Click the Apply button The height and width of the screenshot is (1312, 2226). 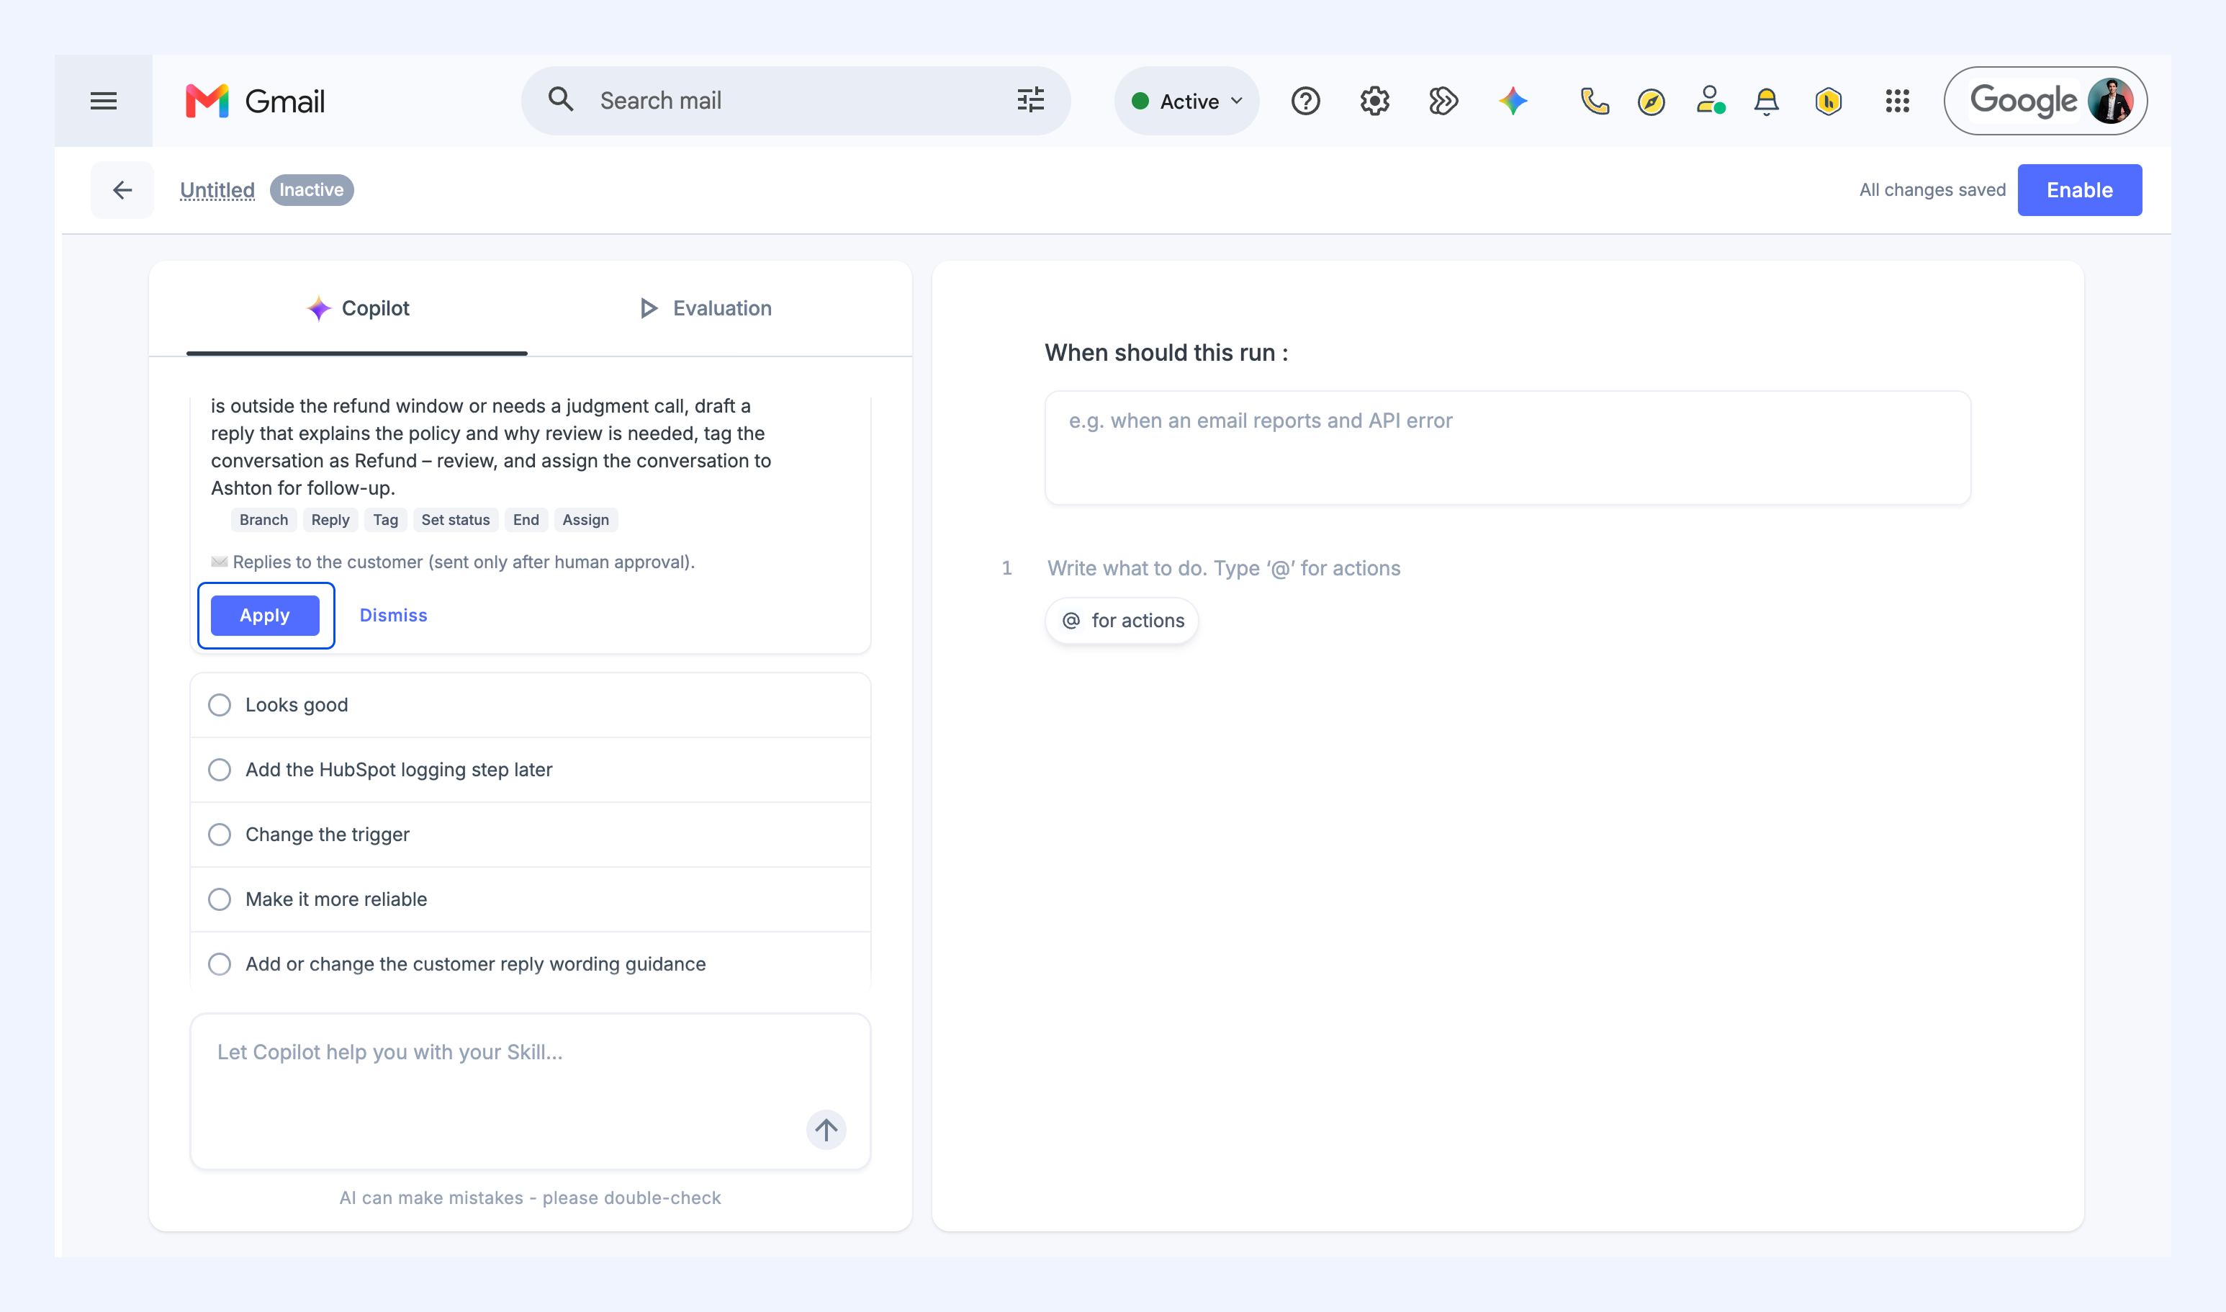(264, 616)
